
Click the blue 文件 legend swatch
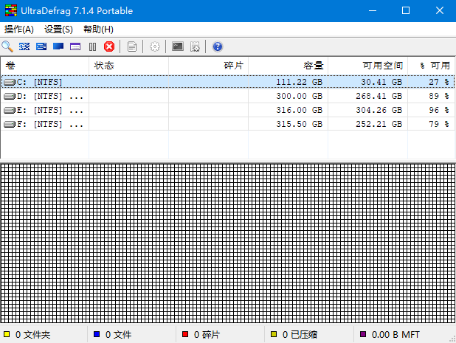pos(97,334)
